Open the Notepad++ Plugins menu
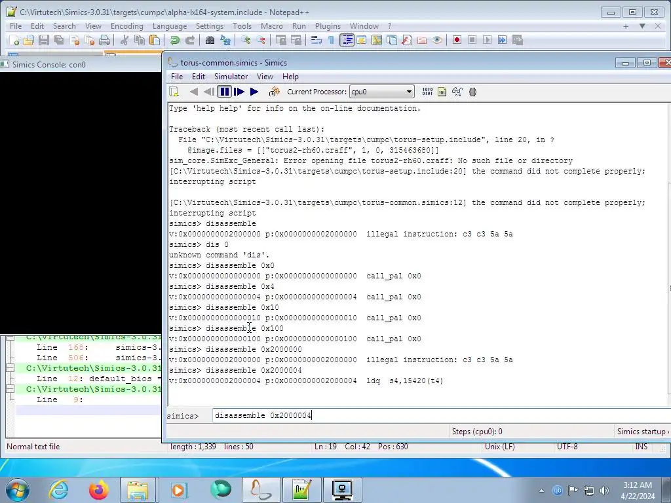671x503 pixels. [328, 26]
